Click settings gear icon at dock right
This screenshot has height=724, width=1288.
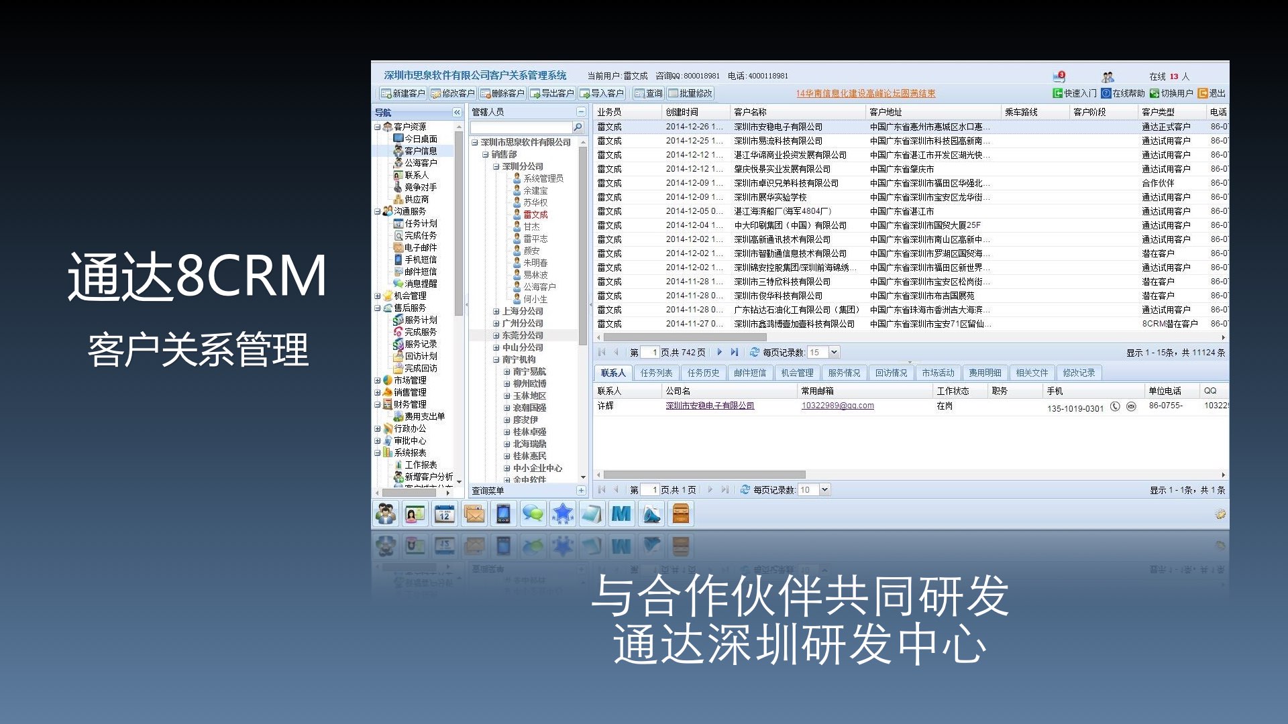tap(1220, 514)
